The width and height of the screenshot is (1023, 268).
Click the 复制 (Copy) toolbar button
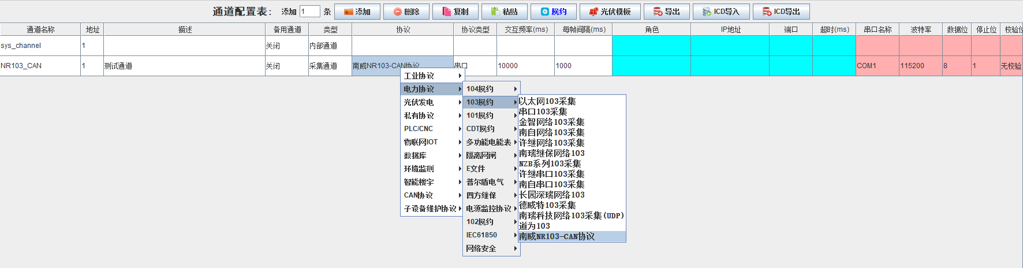(x=455, y=12)
